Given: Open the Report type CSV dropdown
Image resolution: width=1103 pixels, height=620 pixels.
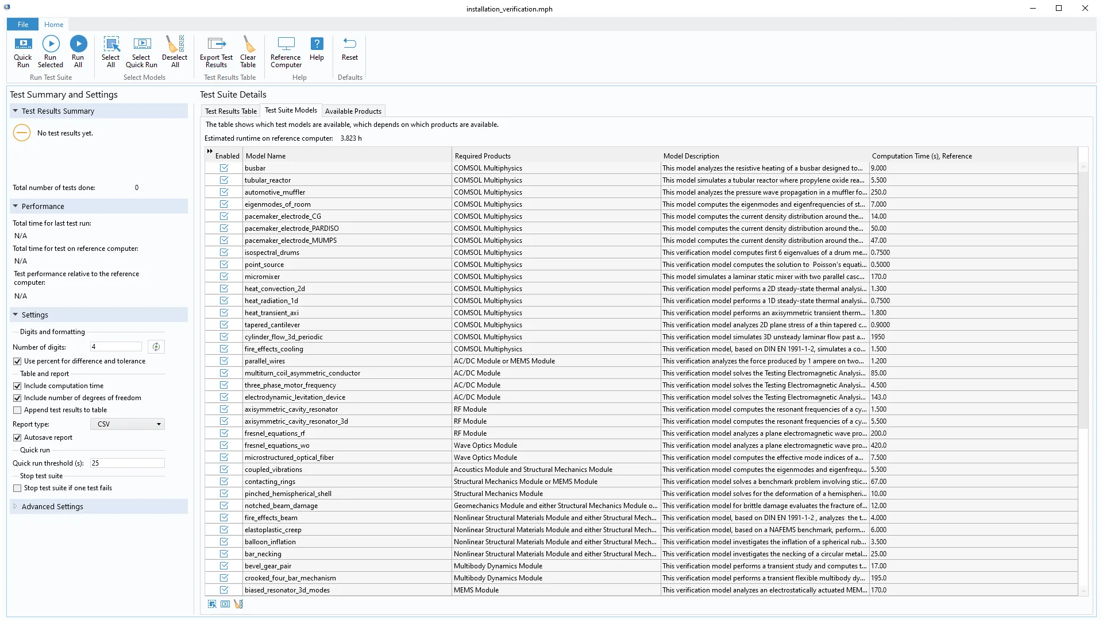Looking at the screenshot, I should click(128, 424).
